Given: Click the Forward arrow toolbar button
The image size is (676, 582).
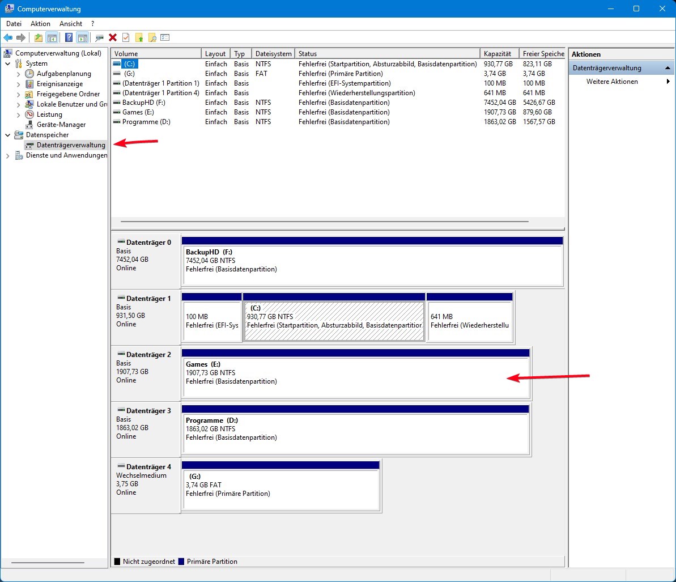Looking at the screenshot, I should click(21, 37).
